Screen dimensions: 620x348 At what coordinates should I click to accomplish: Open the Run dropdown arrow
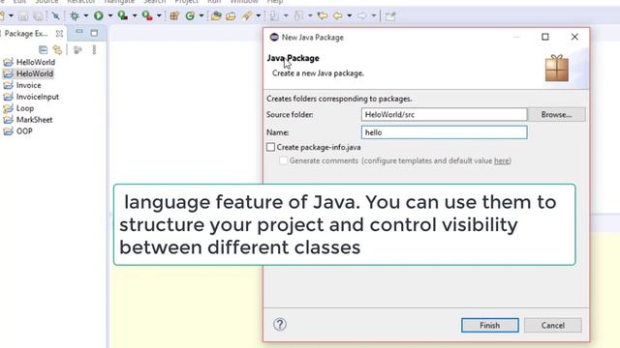click(x=109, y=15)
